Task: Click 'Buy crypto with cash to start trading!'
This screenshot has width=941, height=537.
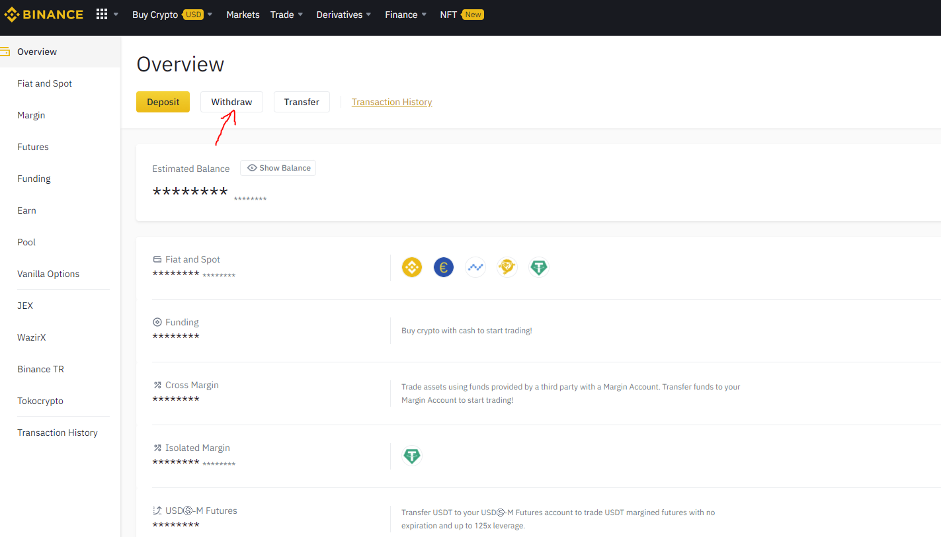Action: point(467,331)
